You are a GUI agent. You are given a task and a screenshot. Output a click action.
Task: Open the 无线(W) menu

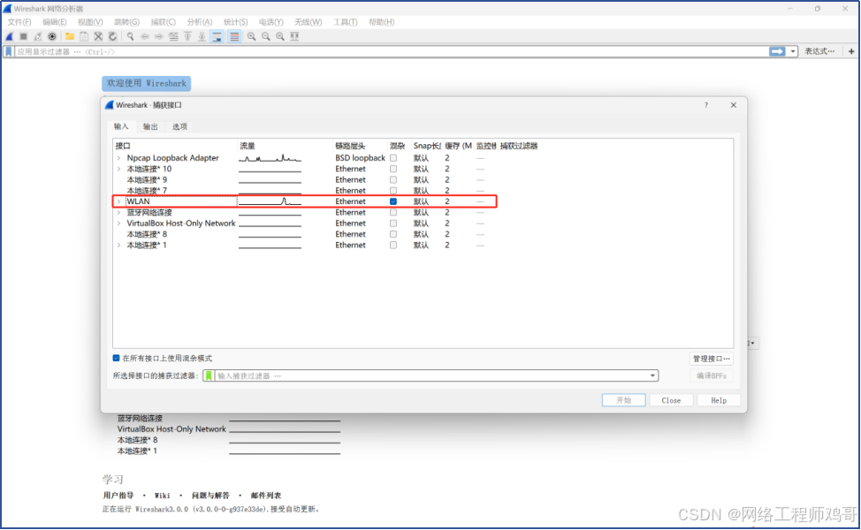click(x=308, y=22)
